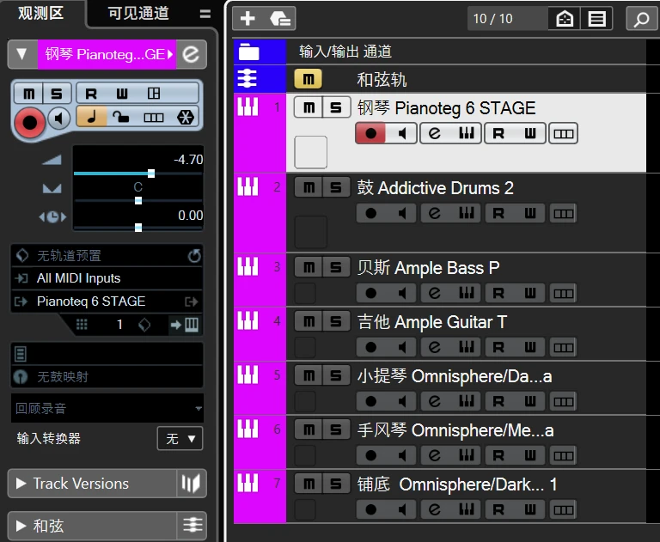Viewport: 660px width, 542px height.
Task: Open instrument keyboard icon on Ample Bass P
Action: pyautogui.click(x=467, y=293)
